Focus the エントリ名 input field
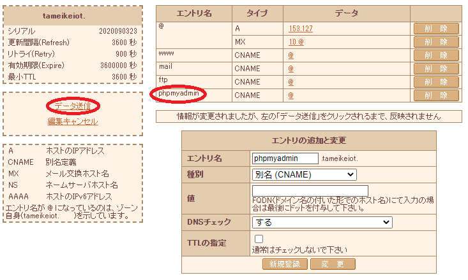468x280 pixels. pos(285,158)
